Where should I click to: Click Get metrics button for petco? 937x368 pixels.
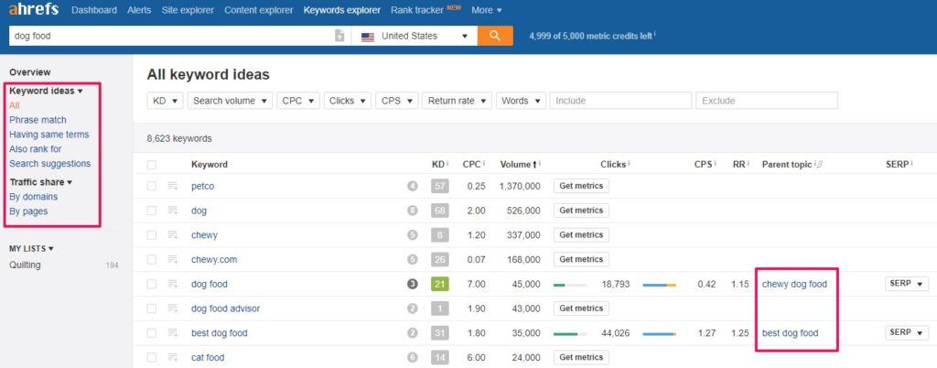click(x=581, y=186)
